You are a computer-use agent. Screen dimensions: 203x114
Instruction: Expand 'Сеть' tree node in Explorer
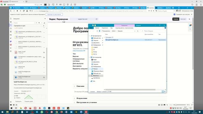coord(89,81)
